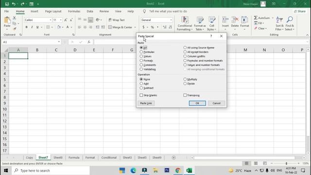Click Paste Special help question mark
The height and width of the screenshot is (175, 311).
coord(211,36)
